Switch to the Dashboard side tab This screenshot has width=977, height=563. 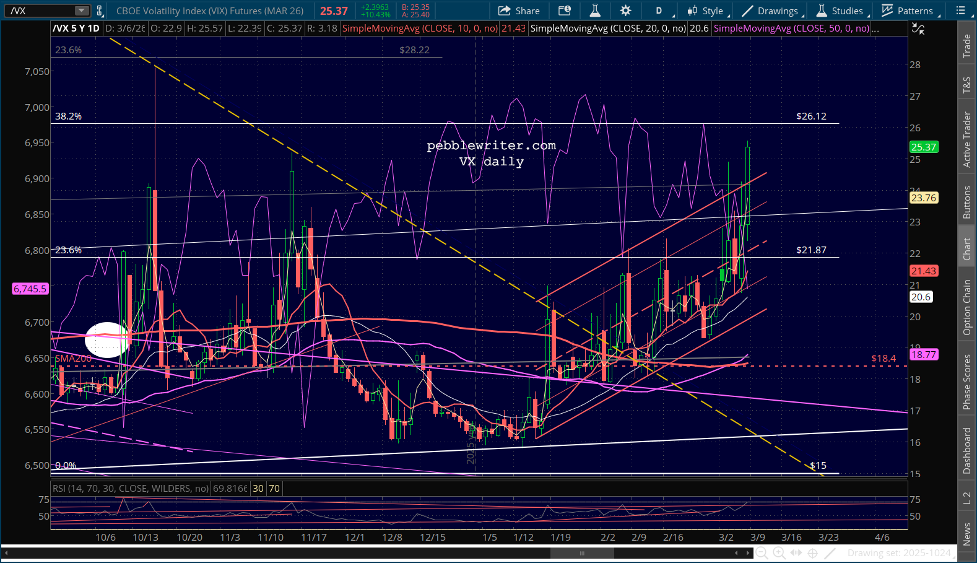point(966,451)
